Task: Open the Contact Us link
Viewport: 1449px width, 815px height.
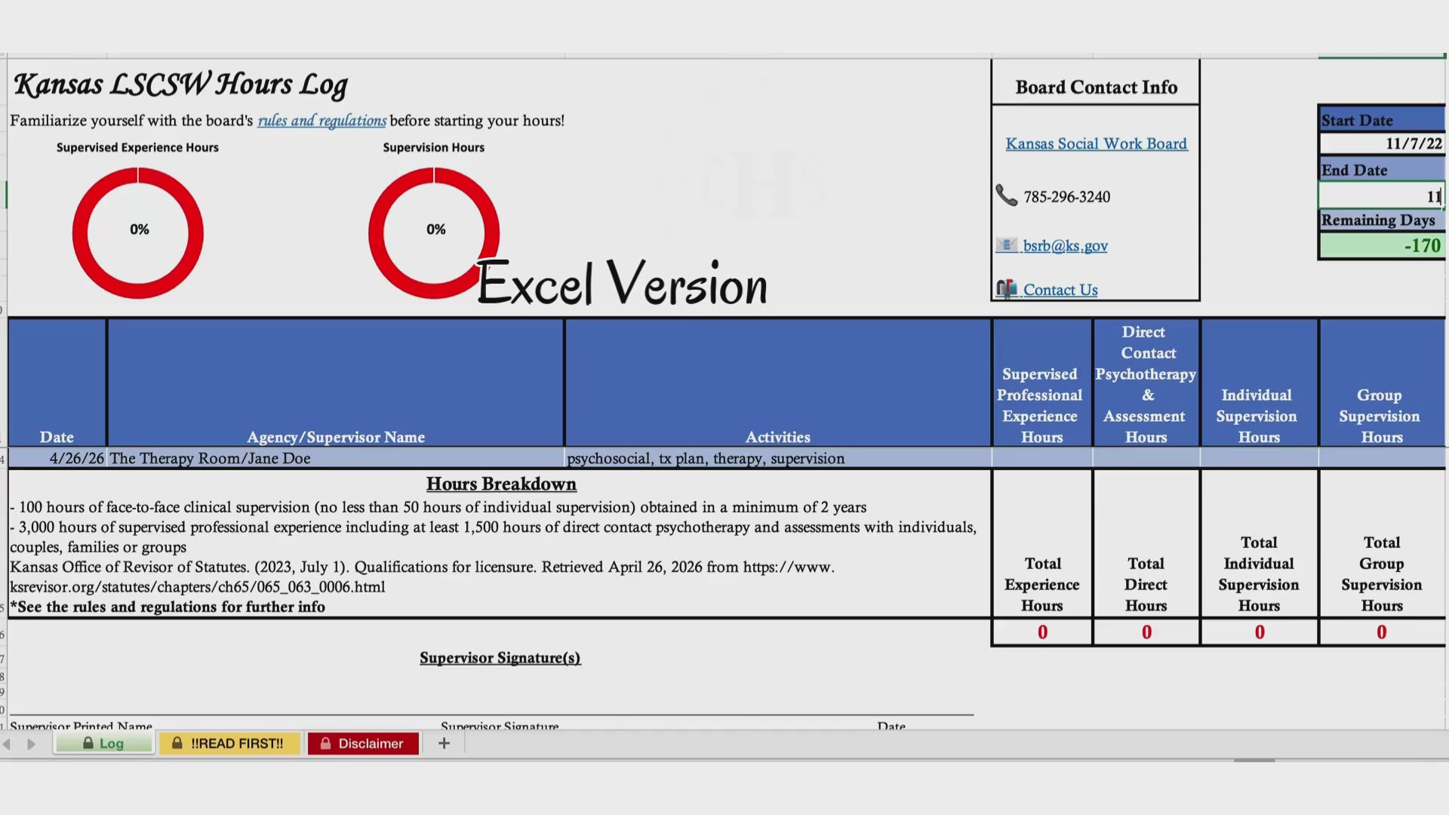Action: coord(1060,290)
